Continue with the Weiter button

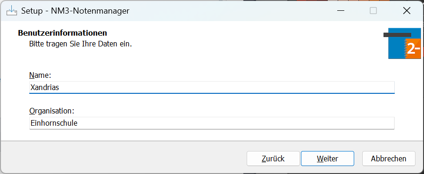pyautogui.click(x=327, y=159)
